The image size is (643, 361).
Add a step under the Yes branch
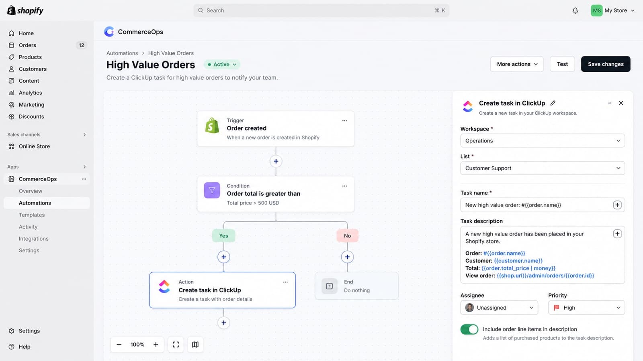click(x=224, y=257)
